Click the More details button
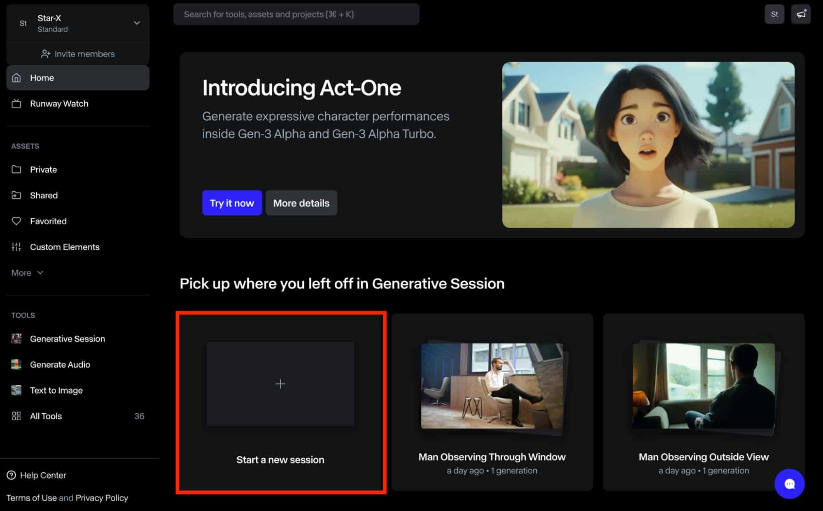823x511 pixels. tap(301, 203)
